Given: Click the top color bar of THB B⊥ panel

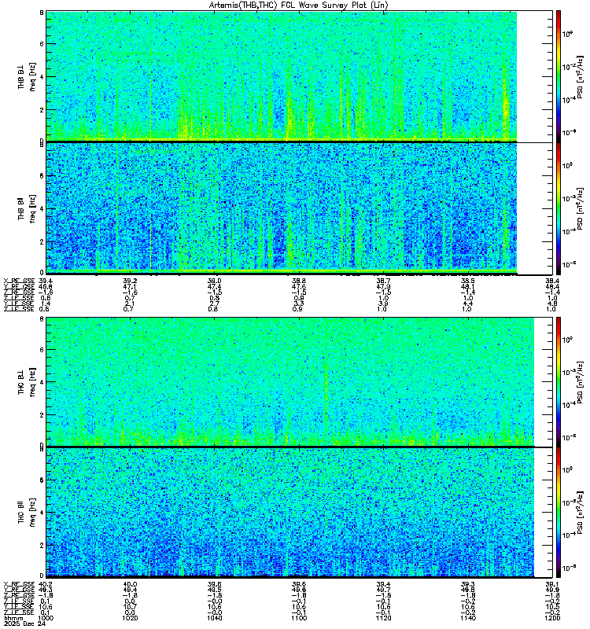Looking at the screenshot, I should [x=559, y=76].
